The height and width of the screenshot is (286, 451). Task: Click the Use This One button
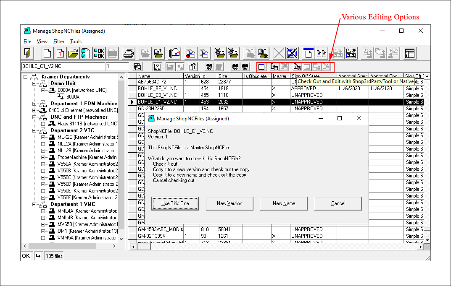175,203
